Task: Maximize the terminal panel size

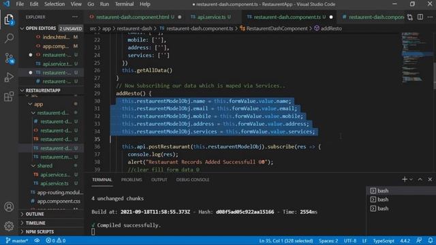Action: (420, 180)
